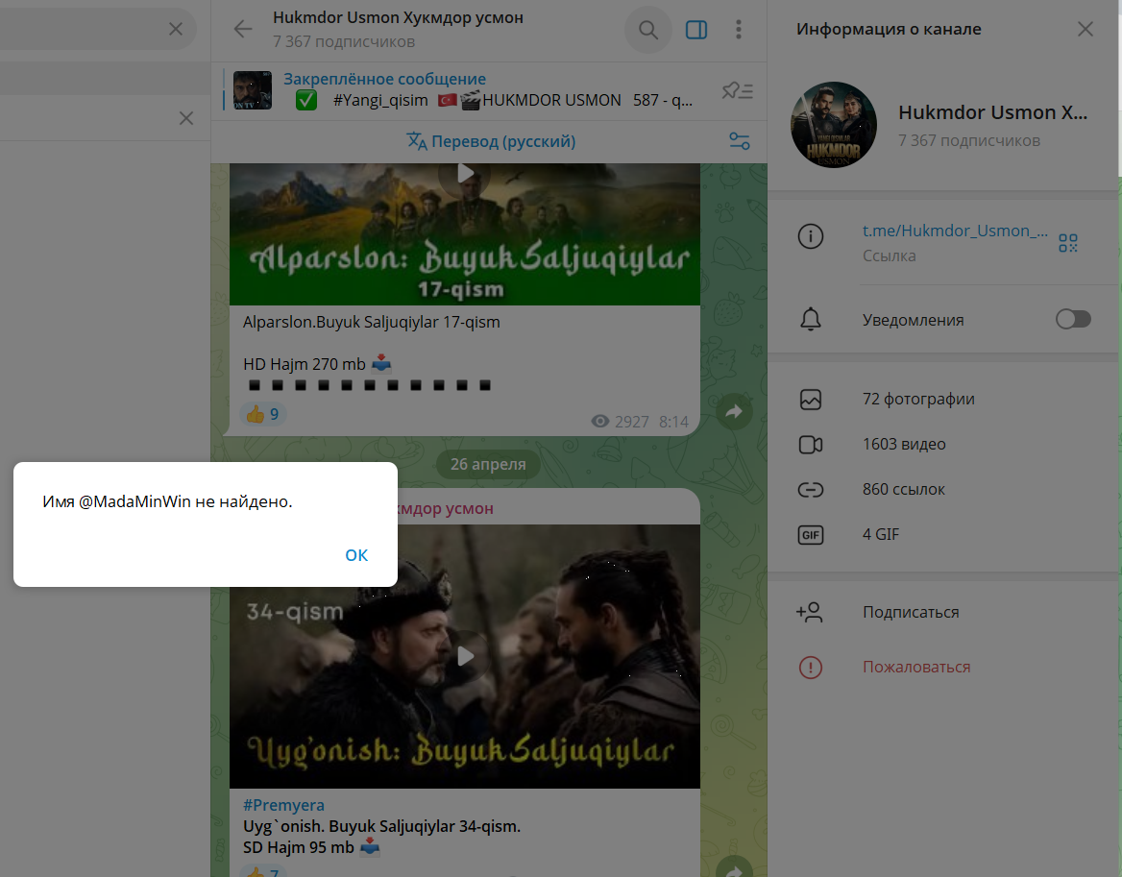1122x877 pixels.
Task: Click Подписаться to join the channel
Action: tap(911, 612)
